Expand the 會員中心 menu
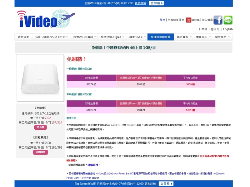The image size is (250, 187). click(x=202, y=37)
